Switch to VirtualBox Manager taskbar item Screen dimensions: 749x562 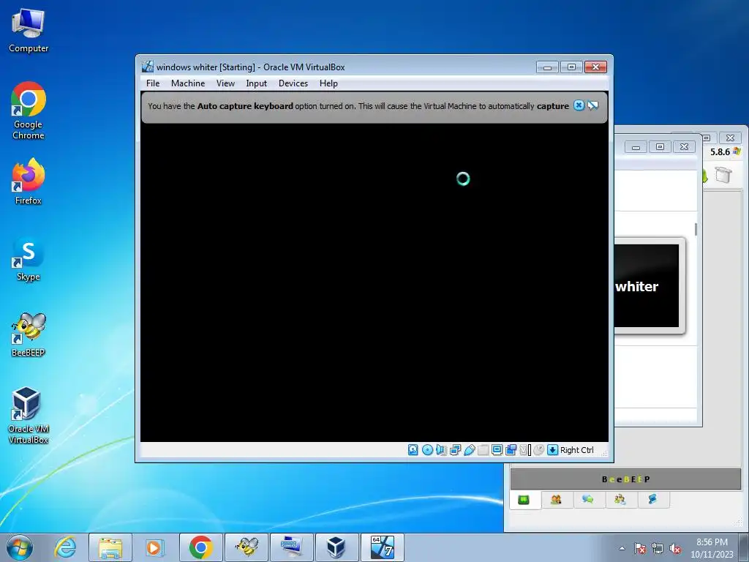click(x=336, y=547)
